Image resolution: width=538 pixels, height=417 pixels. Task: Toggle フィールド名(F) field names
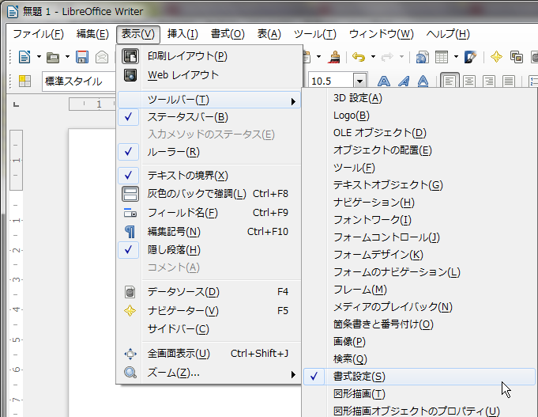click(x=209, y=213)
